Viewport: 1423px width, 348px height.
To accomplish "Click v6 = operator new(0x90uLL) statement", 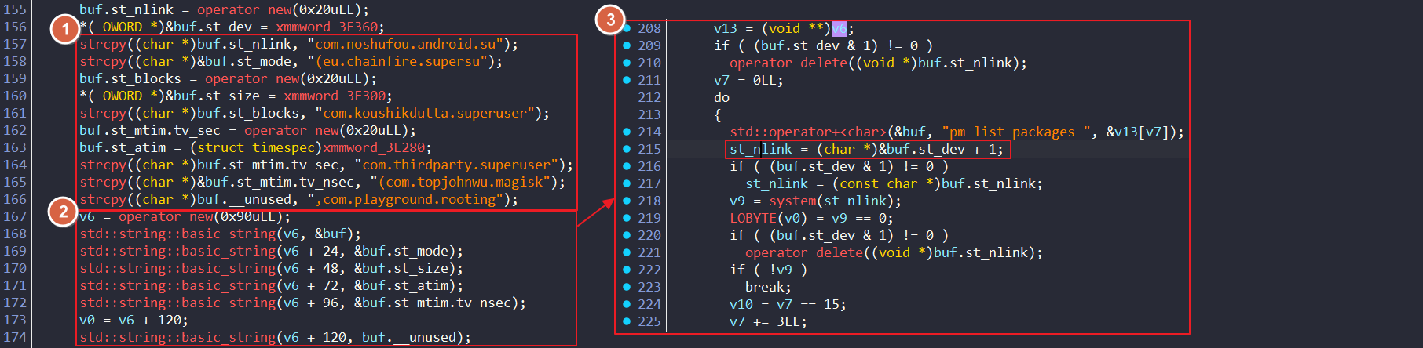I will 185,216.
